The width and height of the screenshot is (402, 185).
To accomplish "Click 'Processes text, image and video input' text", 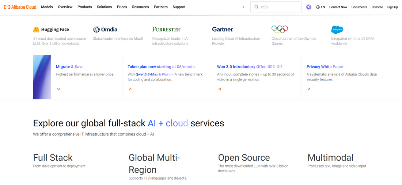I will click(x=337, y=166).
